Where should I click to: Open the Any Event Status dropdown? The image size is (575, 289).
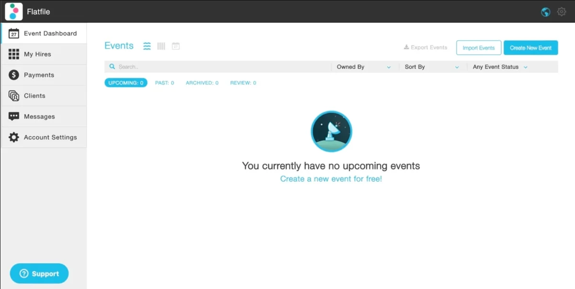[x=499, y=67]
